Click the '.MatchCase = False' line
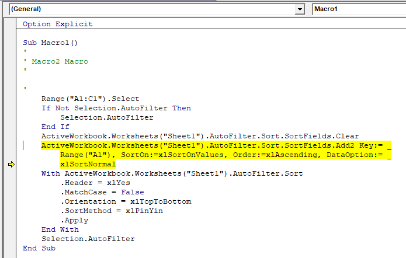Viewport: 406px width, 258px height. coord(102,192)
